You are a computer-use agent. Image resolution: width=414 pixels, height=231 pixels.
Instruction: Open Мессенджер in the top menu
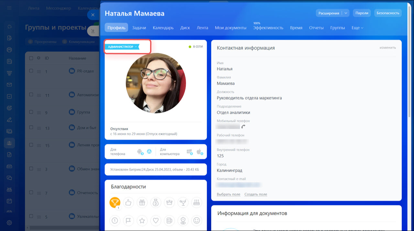[x=59, y=8]
